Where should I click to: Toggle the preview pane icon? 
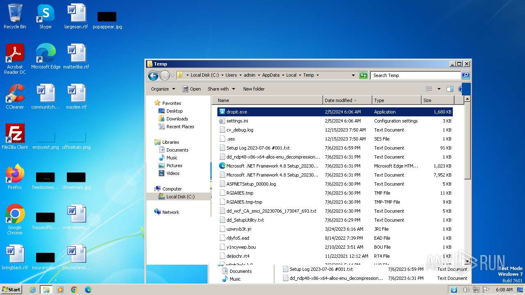click(x=450, y=89)
